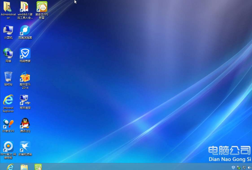This screenshot has width=252, height=170.
Task: Launch the iQiyi PPS player desktop shortcut
Action: tap(42, 7)
